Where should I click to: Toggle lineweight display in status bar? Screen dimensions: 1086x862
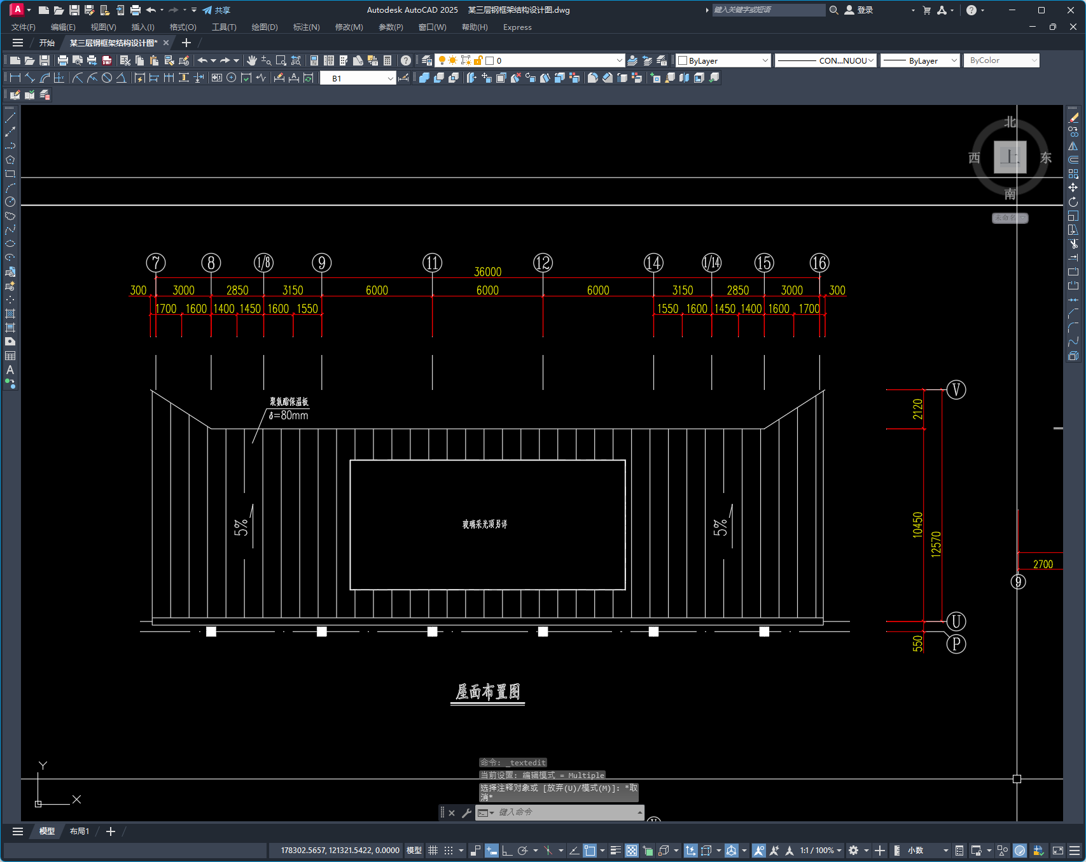point(615,851)
